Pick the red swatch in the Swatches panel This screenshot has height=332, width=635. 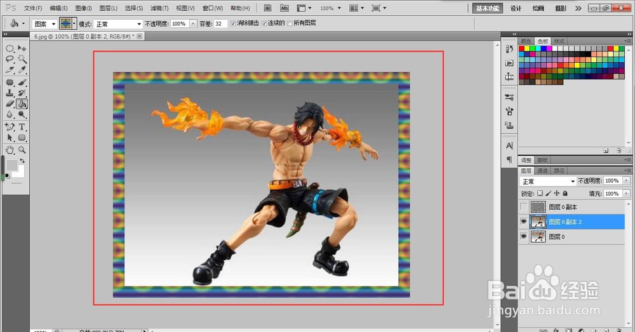pyautogui.click(x=521, y=49)
